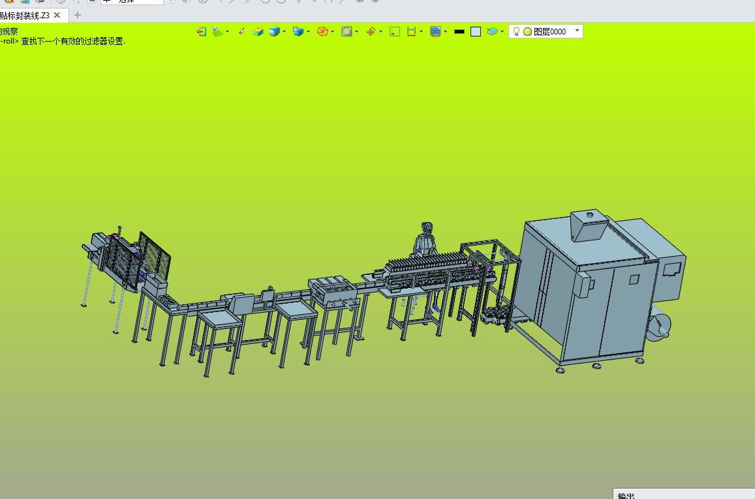This screenshot has height=499, width=755.
Task: Open the dimension bracket dropdown arrow
Action: point(422,32)
